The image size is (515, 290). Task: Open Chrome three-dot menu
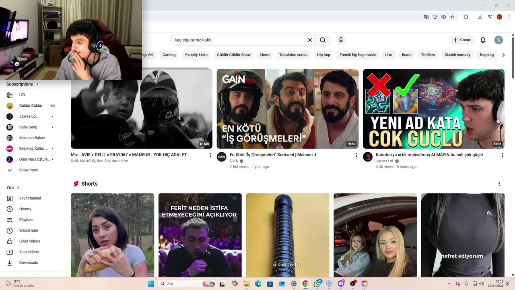(509, 17)
